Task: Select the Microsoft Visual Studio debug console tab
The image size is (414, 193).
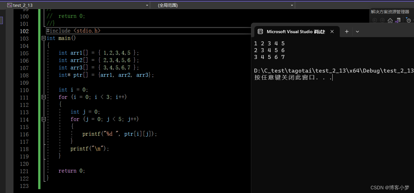Action: coord(295,31)
